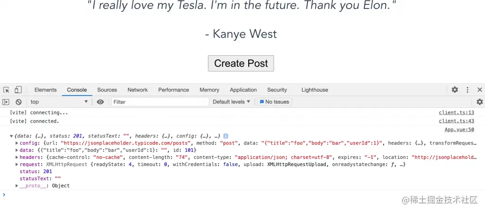Close the DevTools panel
Screen dimensions: 485x212
pyautogui.click(x=480, y=90)
